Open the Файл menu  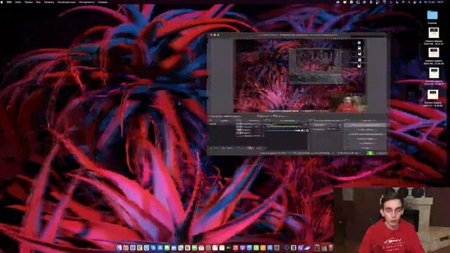point(18,2)
